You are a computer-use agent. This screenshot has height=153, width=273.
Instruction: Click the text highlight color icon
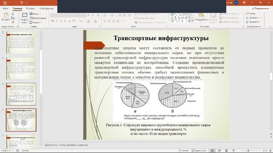(89, 21)
